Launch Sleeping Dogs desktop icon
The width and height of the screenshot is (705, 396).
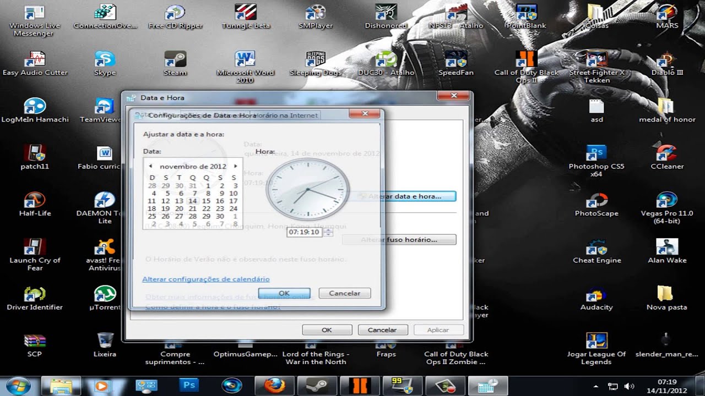point(316,64)
